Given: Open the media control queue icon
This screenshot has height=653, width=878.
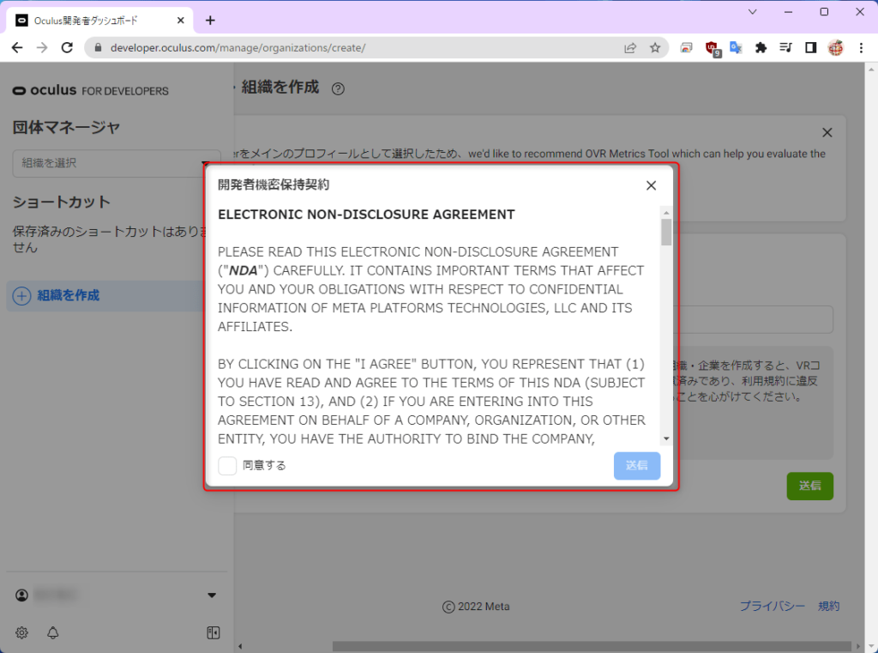Looking at the screenshot, I should pyautogui.click(x=785, y=48).
